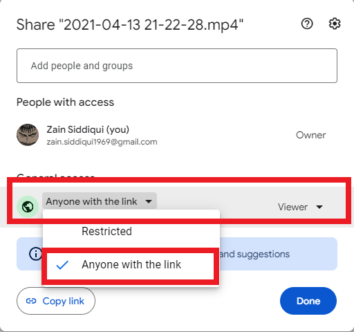Click the Zain Siddiqui (you) name
This screenshot has width=354, height=332.
(88, 129)
